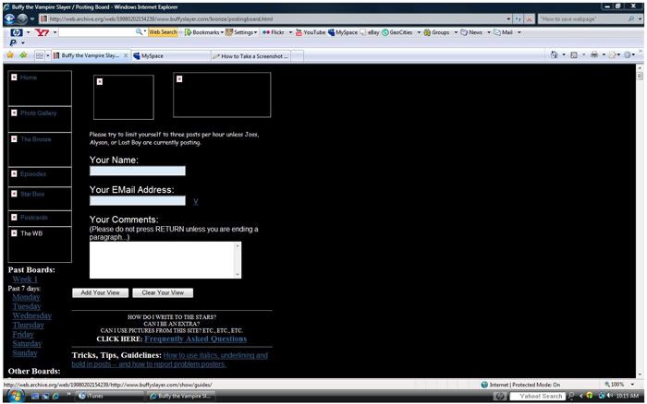Click the PayPal P toolbar icon

[13, 42]
